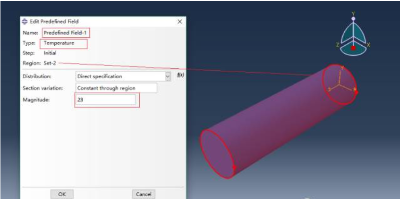Close the Edit Predefined Field dialog
This screenshot has width=400, height=199.
coord(180,22)
